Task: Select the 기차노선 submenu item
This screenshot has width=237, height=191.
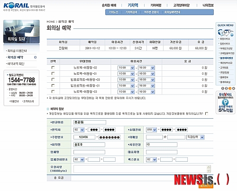Action: click(x=113, y=12)
